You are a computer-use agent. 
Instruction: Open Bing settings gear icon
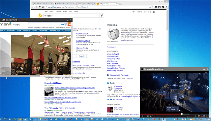(154, 12)
